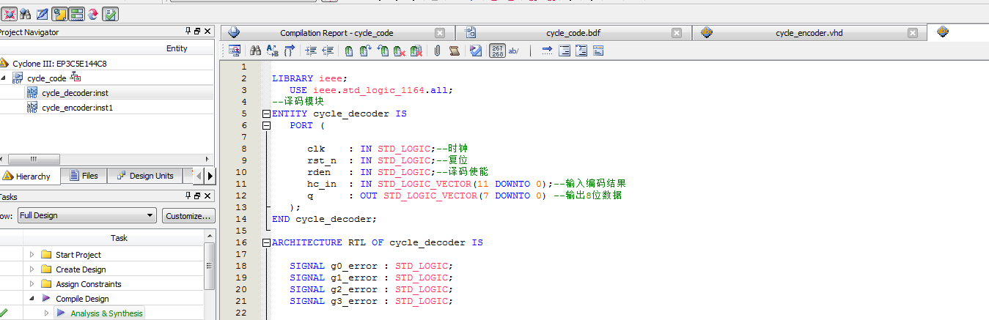Collapse the ENTITY cycle_decoder code fold
Image resolution: width=989 pixels, height=320 pixels.
[265, 114]
